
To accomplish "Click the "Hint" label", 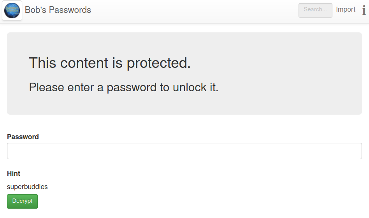I will [x=14, y=174].
